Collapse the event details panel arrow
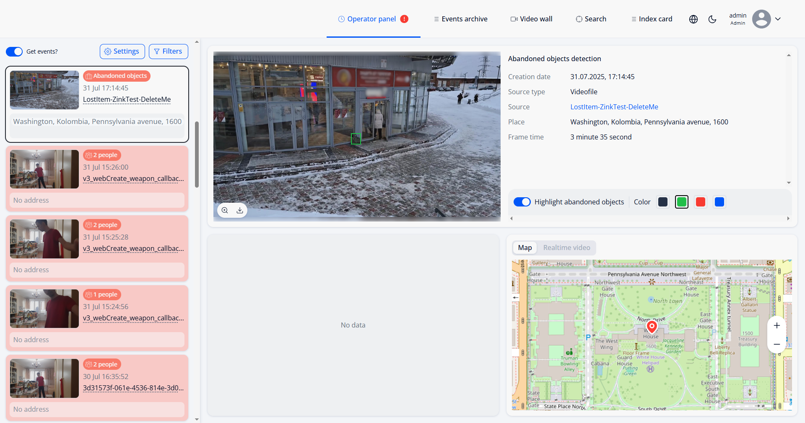 click(x=789, y=55)
